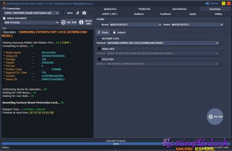Screen dimensions: 232x151
Task: Open the Brand #AUTO DETECT dropdown
Action: [x=135, y=24]
